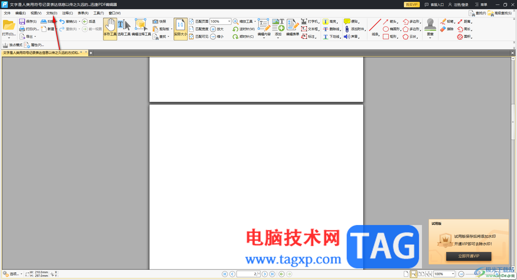Select the 矩形 rectangle tool

390,37
